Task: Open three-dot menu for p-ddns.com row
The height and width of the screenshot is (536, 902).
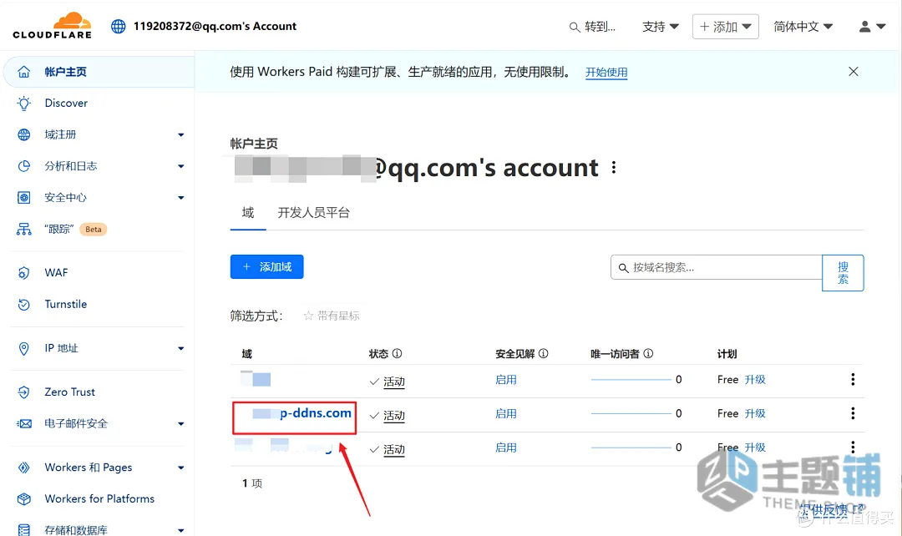Action: click(853, 413)
